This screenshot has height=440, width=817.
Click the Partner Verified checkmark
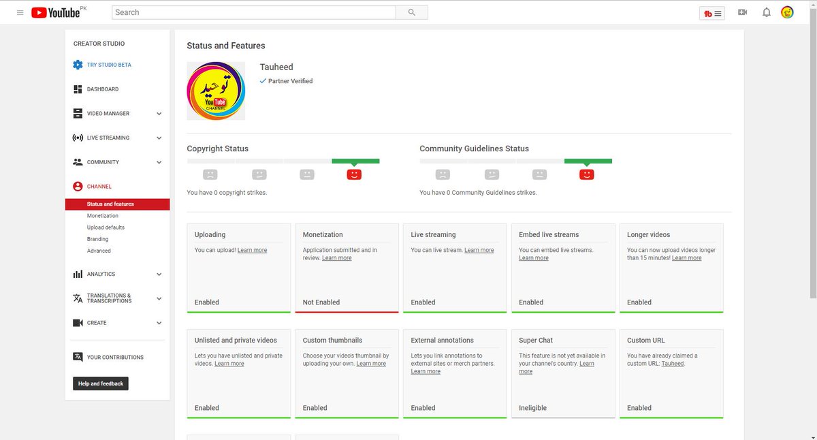263,81
